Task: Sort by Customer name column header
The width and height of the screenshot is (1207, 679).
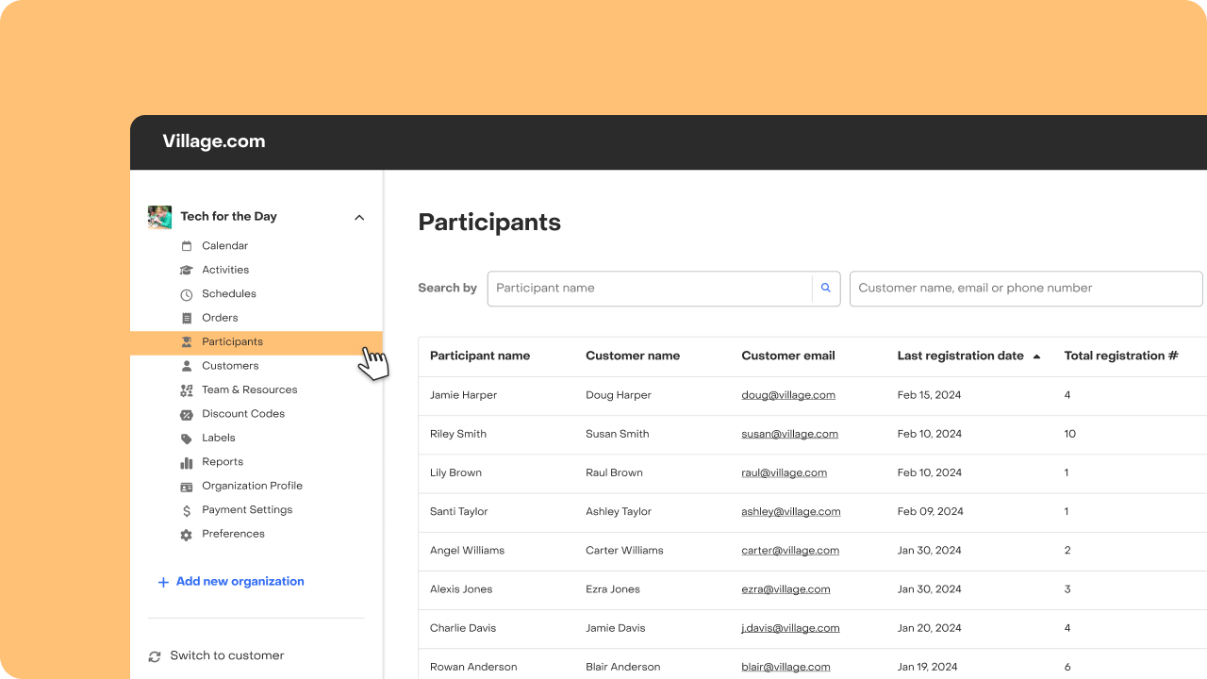Action: (633, 356)
